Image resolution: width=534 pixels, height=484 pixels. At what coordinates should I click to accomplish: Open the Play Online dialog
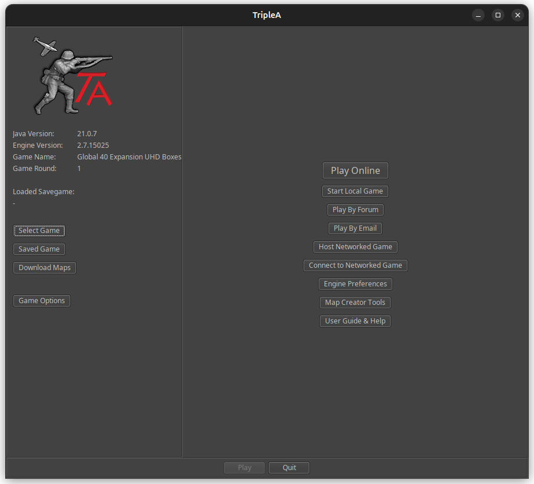click(x=355, y=170)
